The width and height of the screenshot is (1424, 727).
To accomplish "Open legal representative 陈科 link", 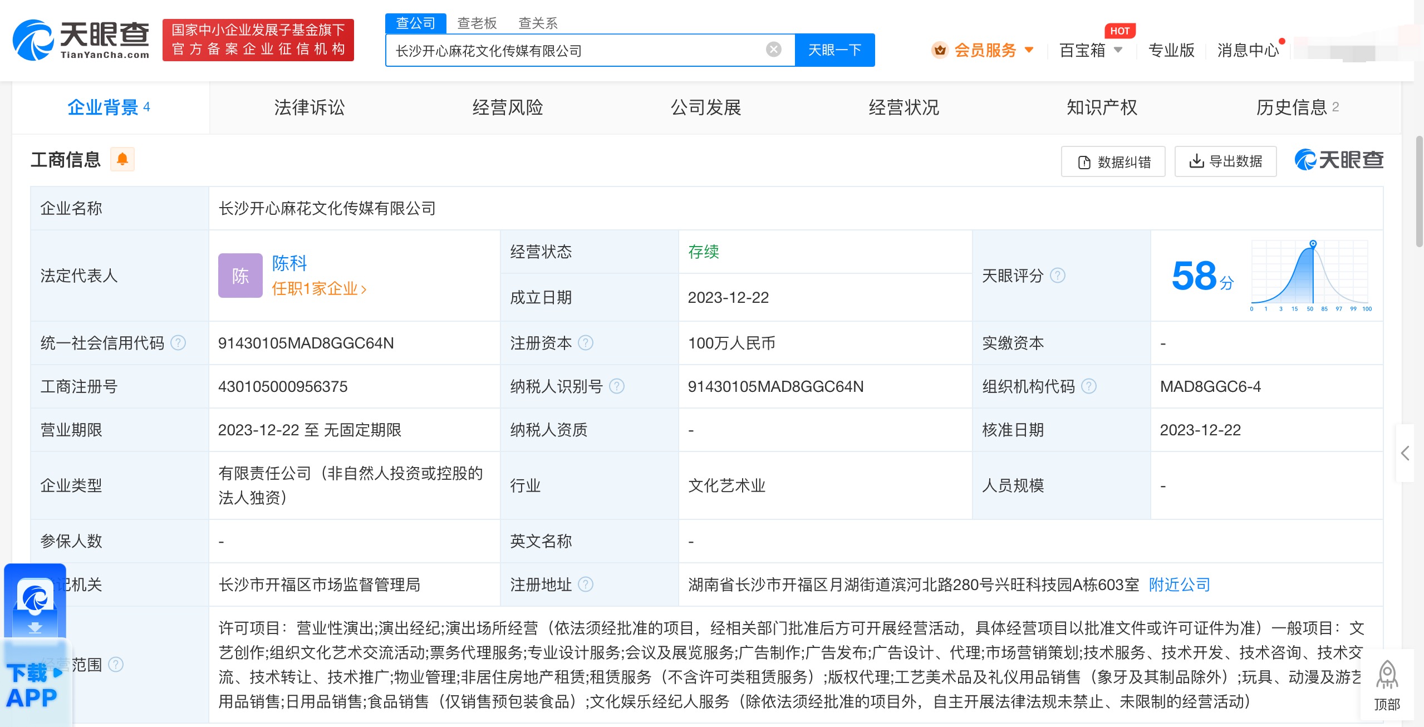I will click(x=289, y=263).
